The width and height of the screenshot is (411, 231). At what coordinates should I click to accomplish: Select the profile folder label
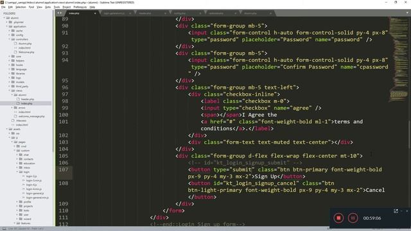click(x=27, y=202)
